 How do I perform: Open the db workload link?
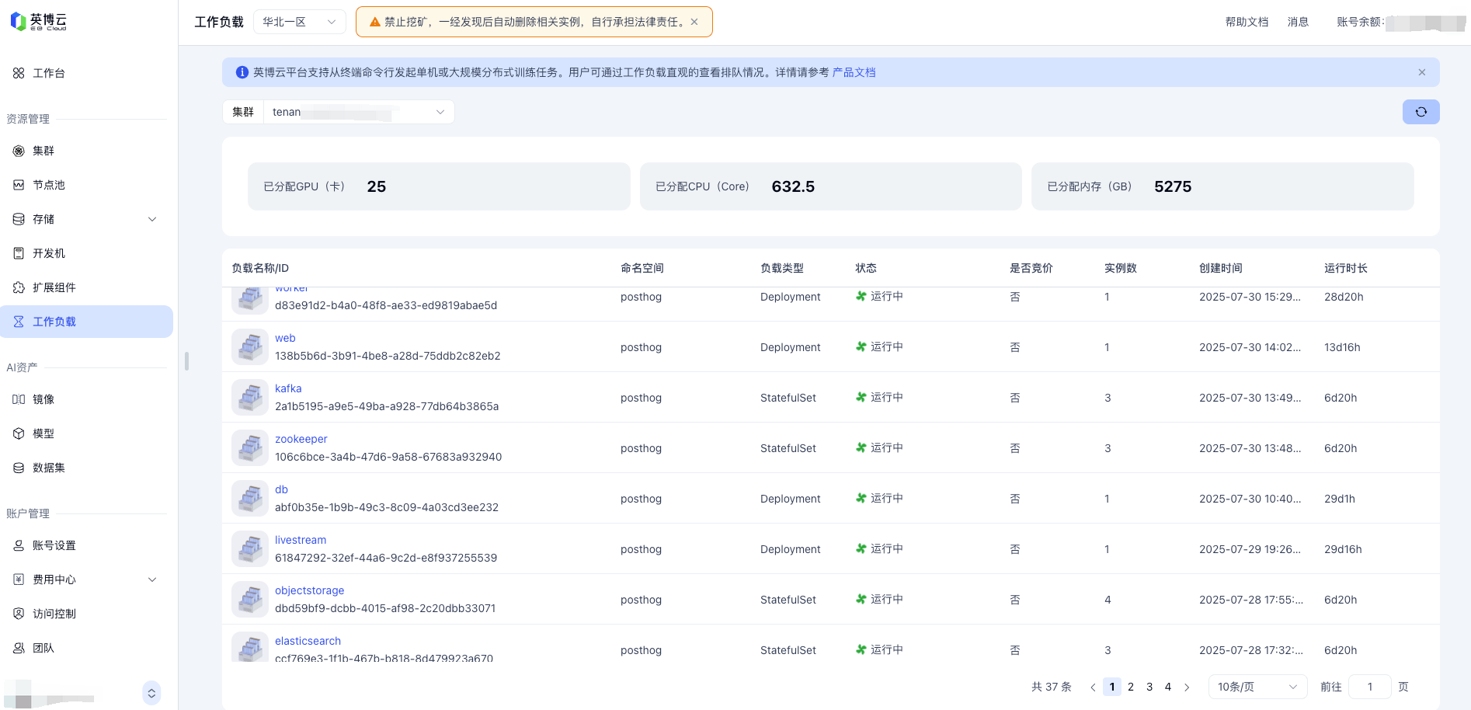(281, 489)
